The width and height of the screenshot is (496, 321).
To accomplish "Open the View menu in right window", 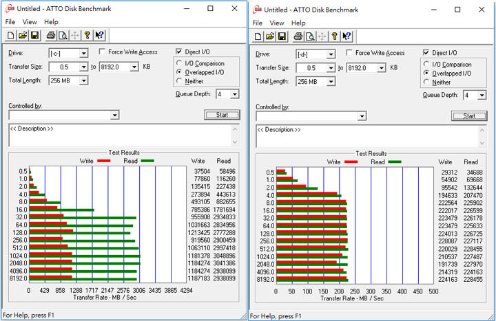I will pos(279,22).
